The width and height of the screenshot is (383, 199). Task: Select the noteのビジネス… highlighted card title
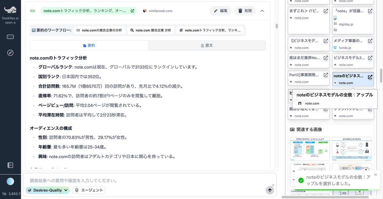pyautogui.click(x=348, y=76)
